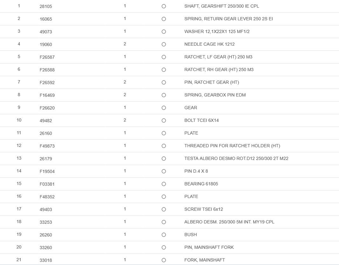Image resolution: width=339 pixels, height=265 pixels.
Task: Open part number F26587
Action: click(x=47, y=57)
